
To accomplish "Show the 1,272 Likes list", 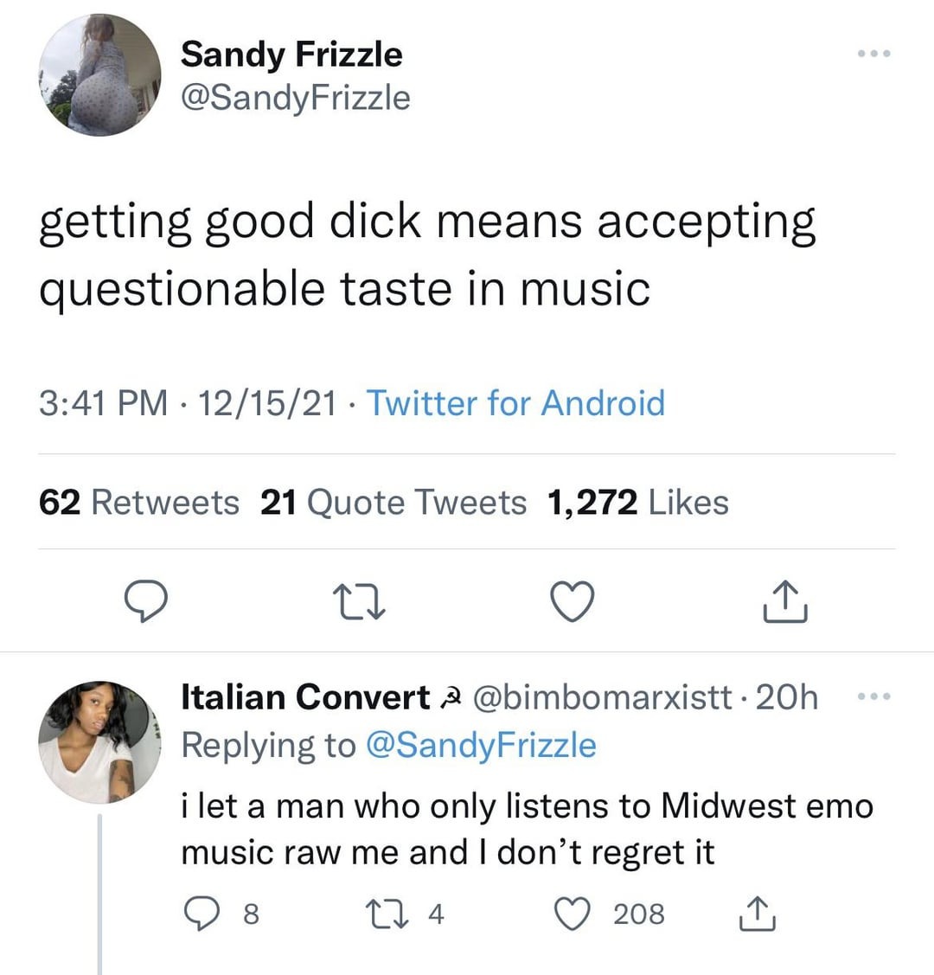I will click(638, 502).
